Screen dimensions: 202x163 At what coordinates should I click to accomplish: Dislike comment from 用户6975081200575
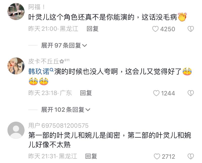[191, 156]
